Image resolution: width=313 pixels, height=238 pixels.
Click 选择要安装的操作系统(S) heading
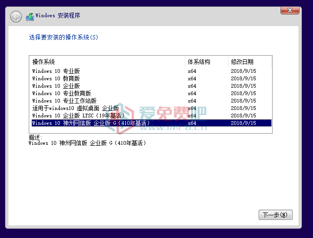64,37
